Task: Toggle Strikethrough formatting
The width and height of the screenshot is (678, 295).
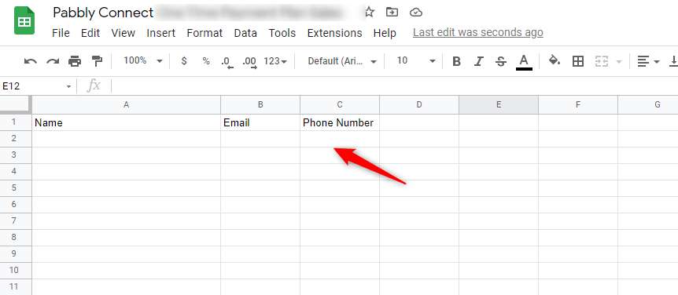Action: [x=501, y=61]
